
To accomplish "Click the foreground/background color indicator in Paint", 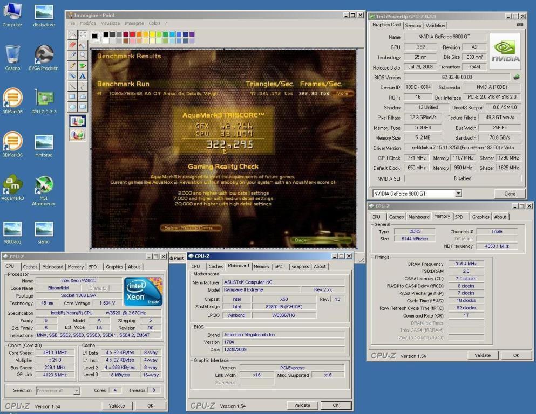I will (x=96, y=37).
